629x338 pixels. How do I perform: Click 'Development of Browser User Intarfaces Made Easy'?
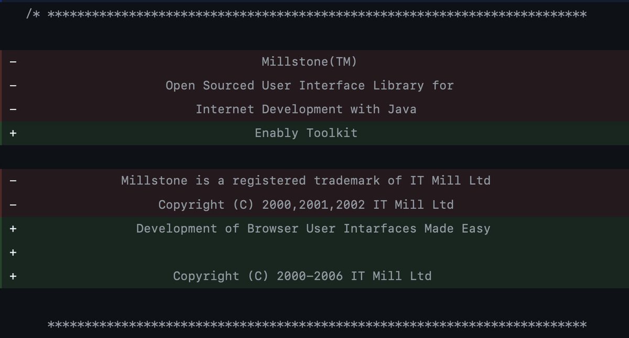pyautogui.click(x=313, y=228)
